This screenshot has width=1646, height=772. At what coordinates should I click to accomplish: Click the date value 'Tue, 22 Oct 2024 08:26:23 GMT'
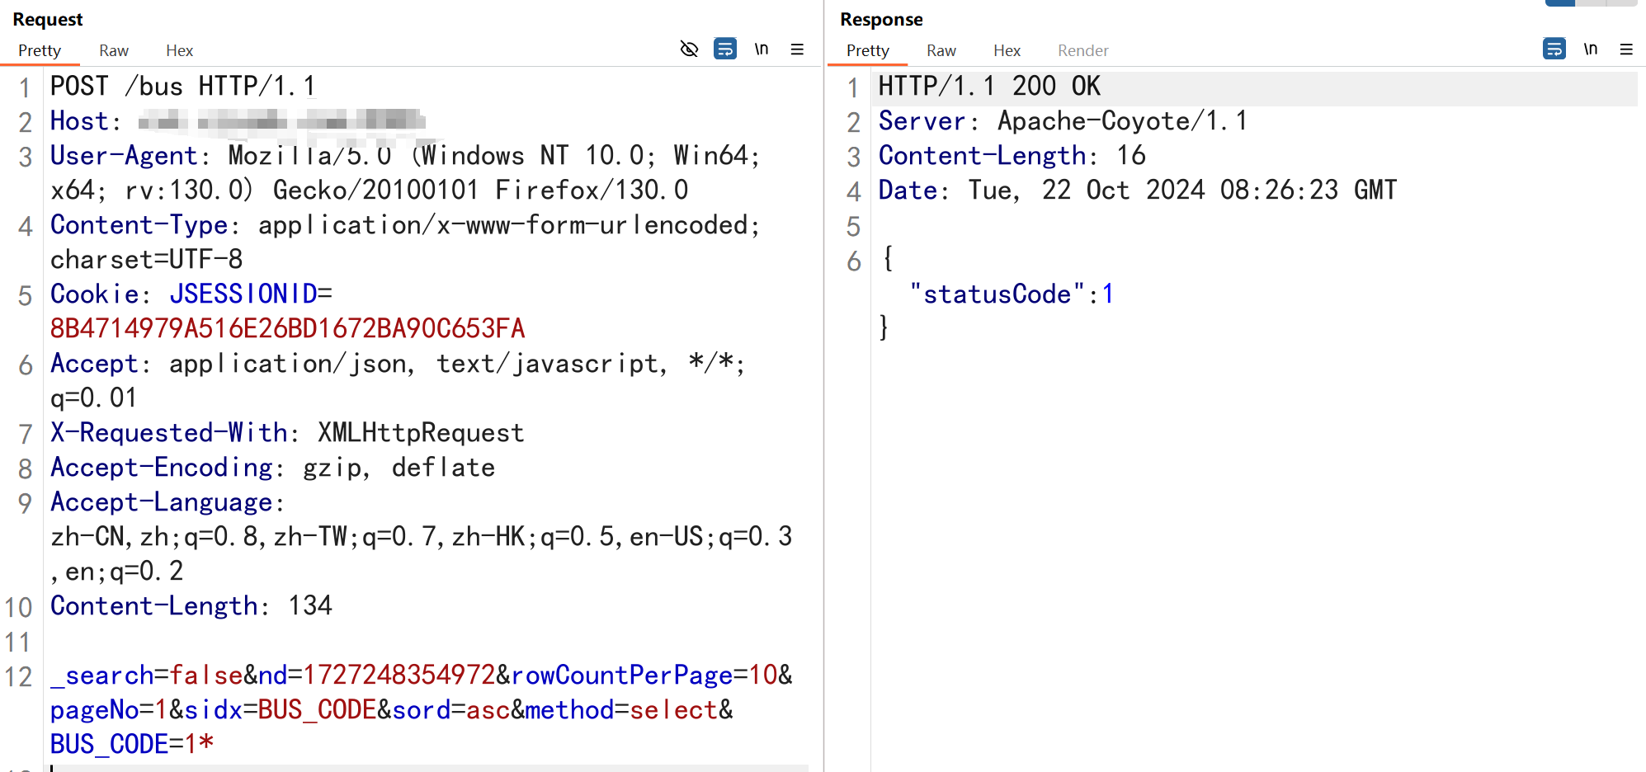tap(1182, 191)
